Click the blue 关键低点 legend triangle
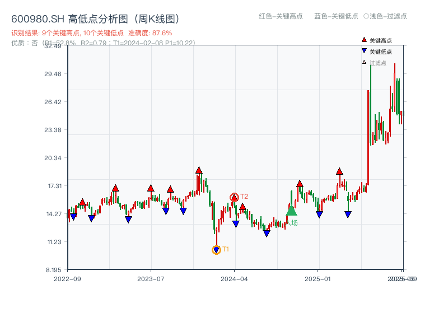 pyautogui.click(x=364, y=51)
